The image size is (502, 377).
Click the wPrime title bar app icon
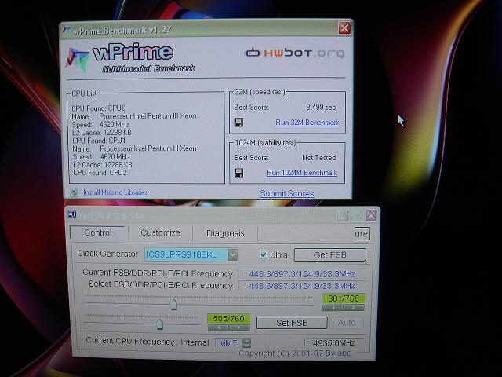(x=67, y=31)
